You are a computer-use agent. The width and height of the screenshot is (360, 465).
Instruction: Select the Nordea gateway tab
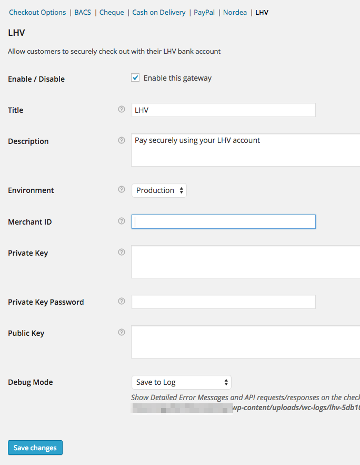235,12
